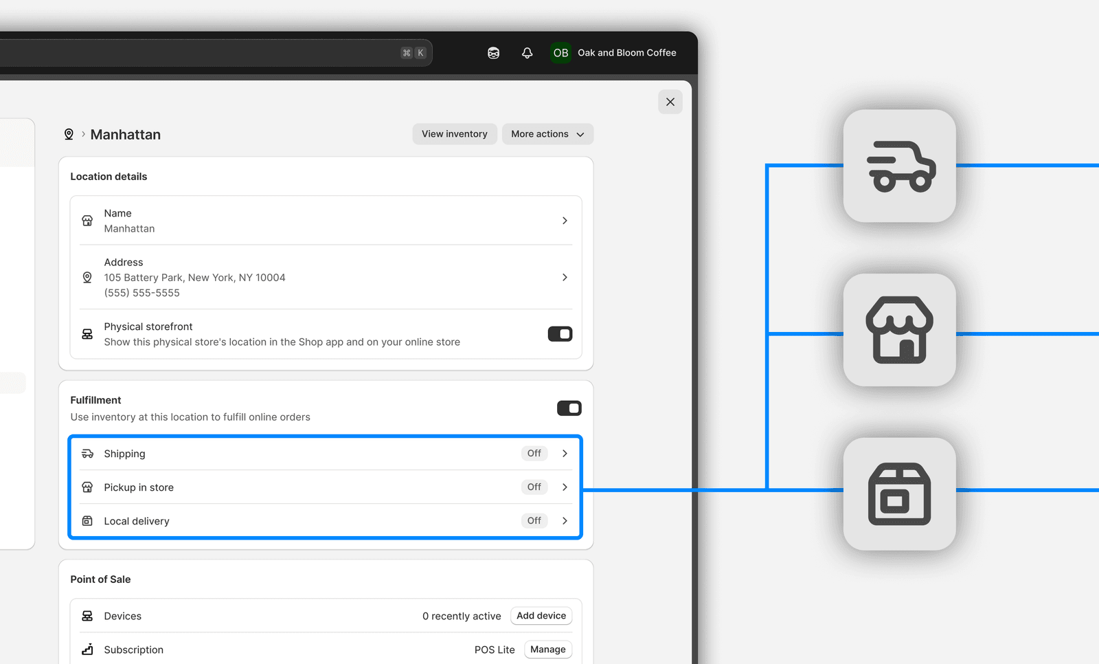Click the Off badge for Pickup in store
1099x664 pixels.
pos(534,487)
